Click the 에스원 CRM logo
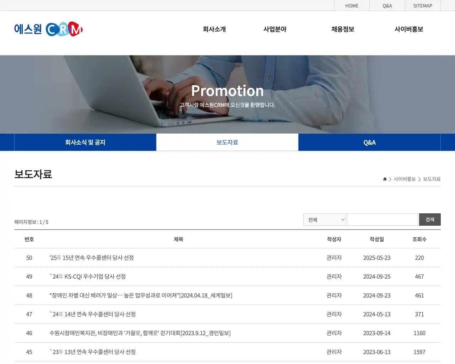This screenshot has width=455, height=364. click(x=48, y=29)
